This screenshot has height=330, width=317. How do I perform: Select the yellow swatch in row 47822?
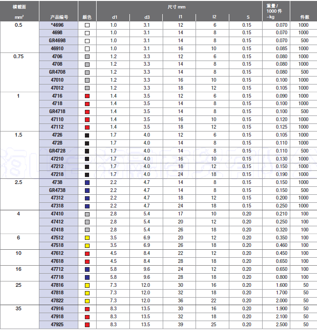(87, 300)
